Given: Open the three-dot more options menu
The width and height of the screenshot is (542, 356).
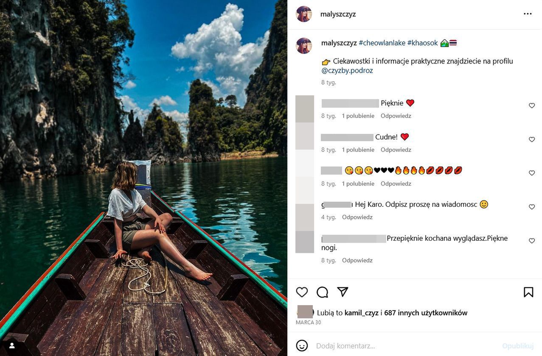Looking at the screenshot, I should coord(528,14).
